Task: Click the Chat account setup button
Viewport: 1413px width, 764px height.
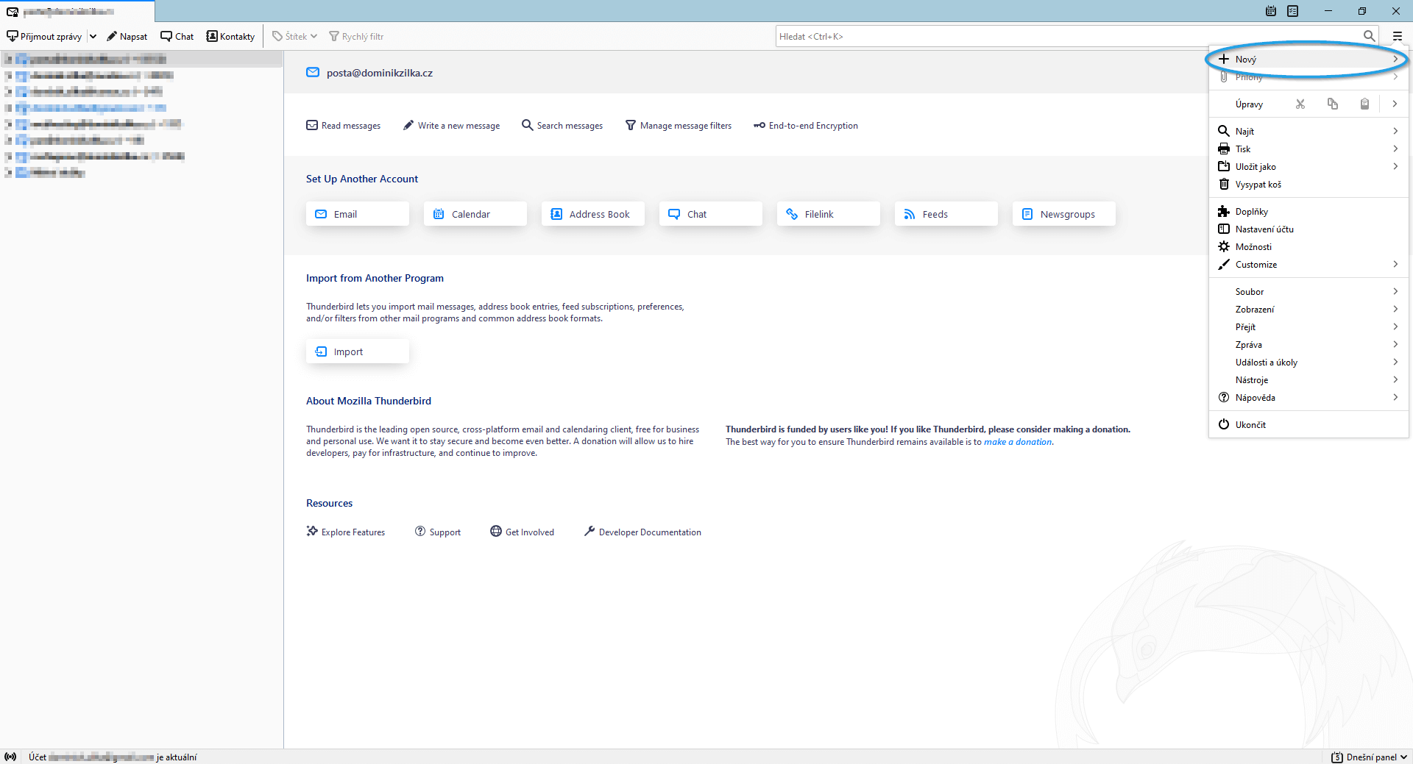Action: click(x=711, y=214)
